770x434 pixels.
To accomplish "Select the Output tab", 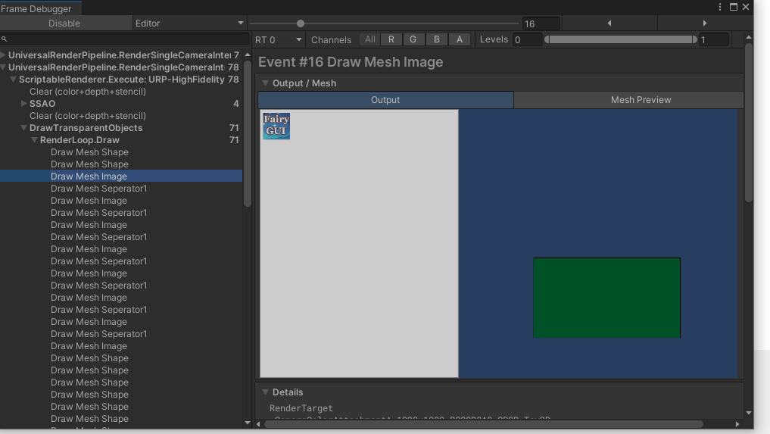I will coord(385,100).
